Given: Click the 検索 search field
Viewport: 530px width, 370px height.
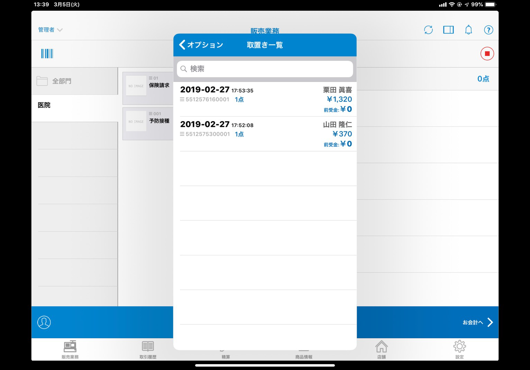Looking at the screenshot, I should click(265, 69).
